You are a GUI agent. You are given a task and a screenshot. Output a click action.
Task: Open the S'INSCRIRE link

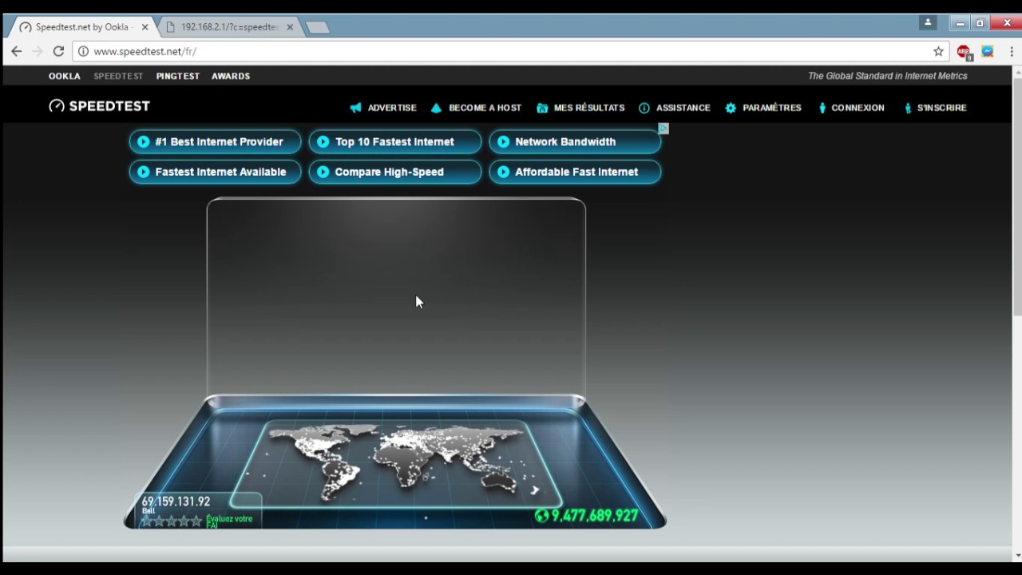point(942,108)
